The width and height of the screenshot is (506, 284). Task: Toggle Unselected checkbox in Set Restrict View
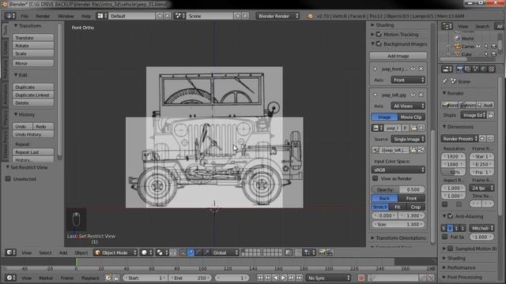tap(8, 179)
